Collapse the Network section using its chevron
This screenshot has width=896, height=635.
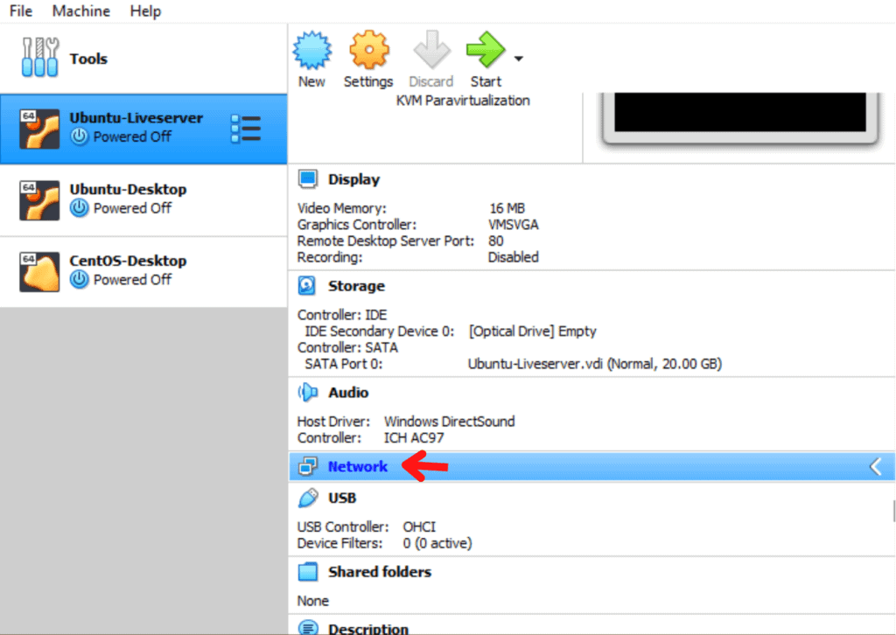[x=875, y=466]
